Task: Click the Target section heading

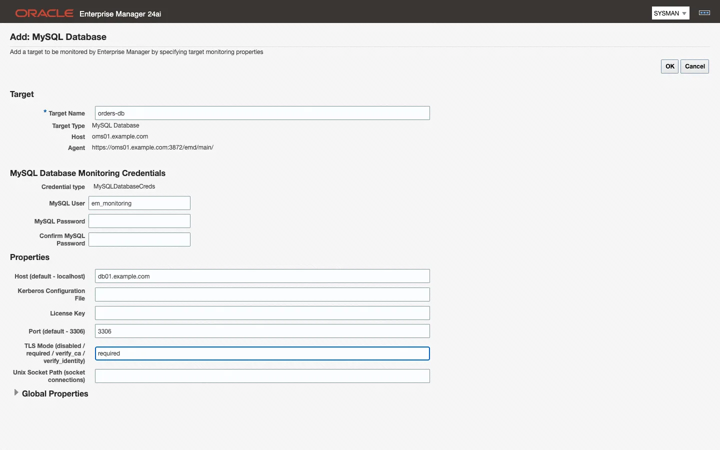Action: pyautogui.click(x=22, y=94)
